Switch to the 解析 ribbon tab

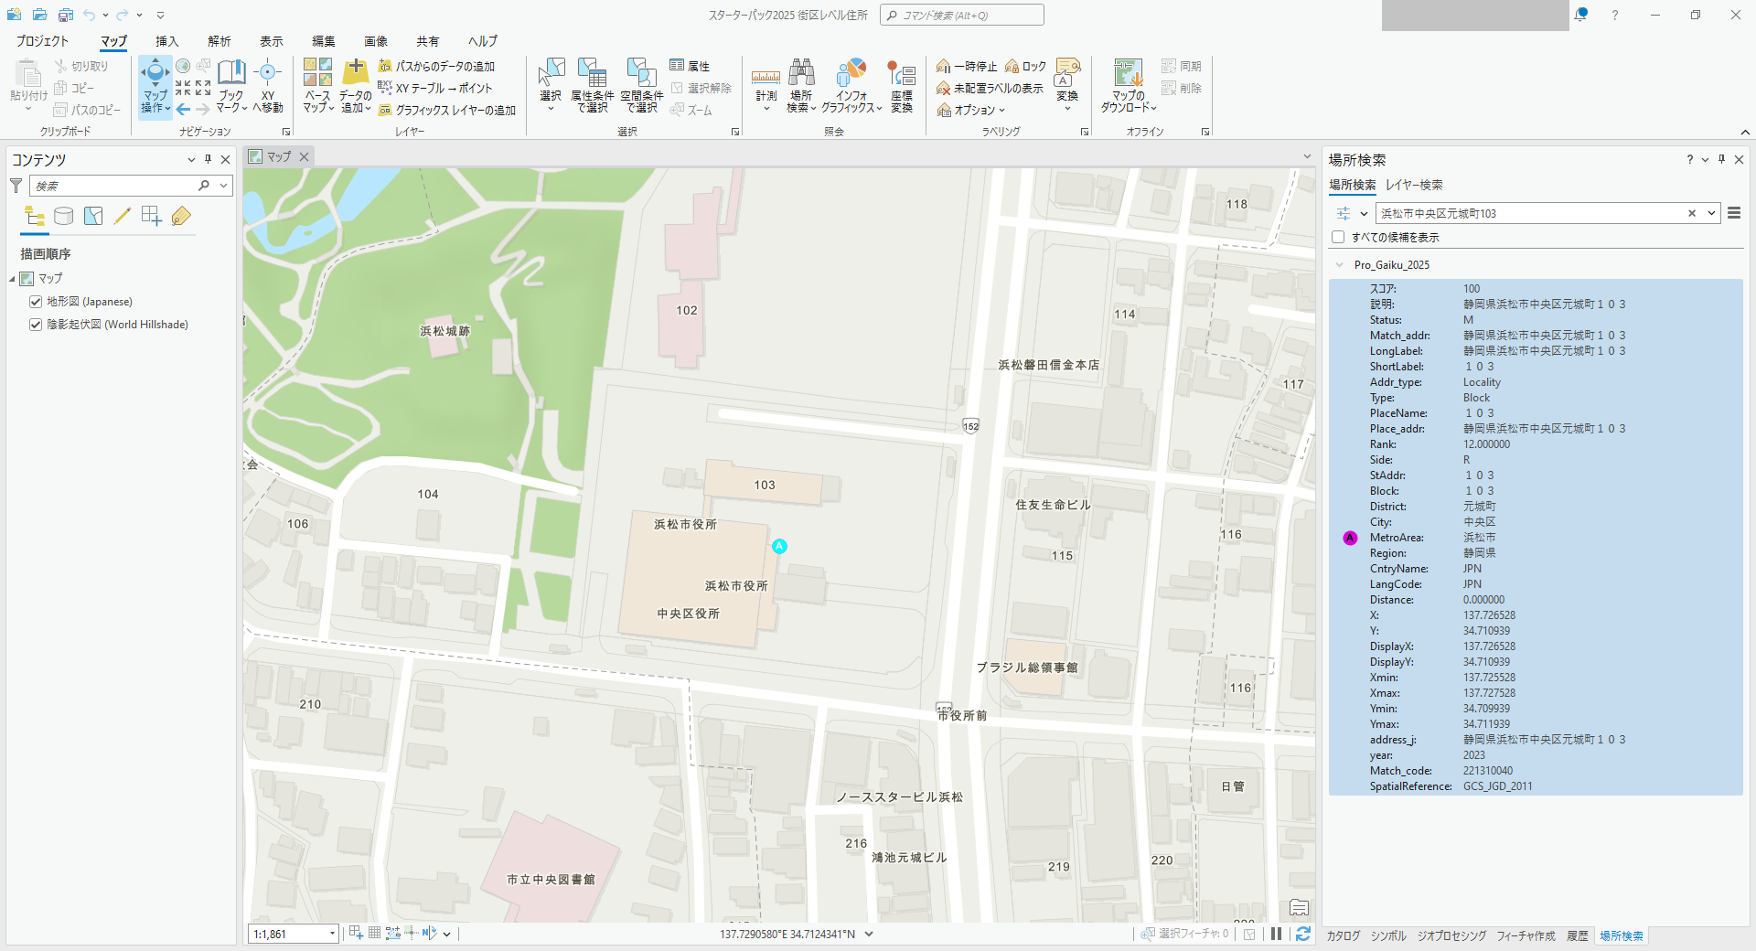(219, 41)
